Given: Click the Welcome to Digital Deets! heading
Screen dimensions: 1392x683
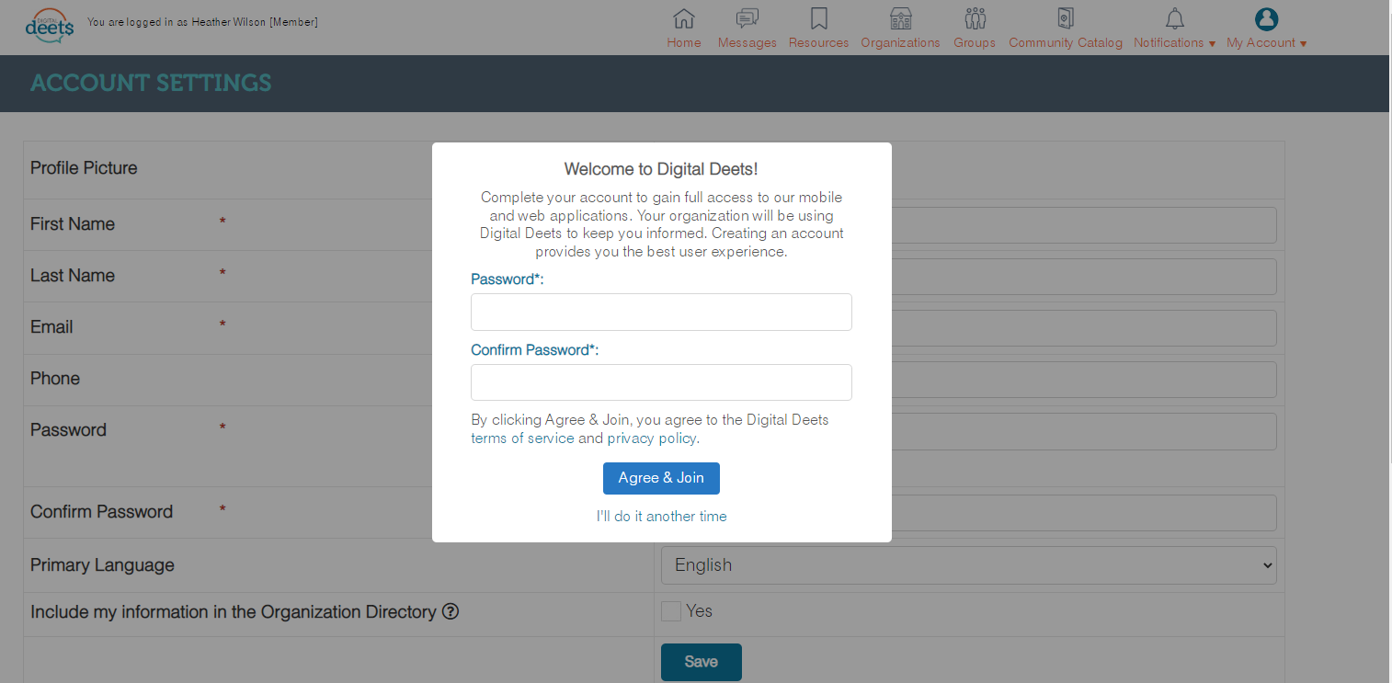Looking at the screenshot, I should point(661,169).
